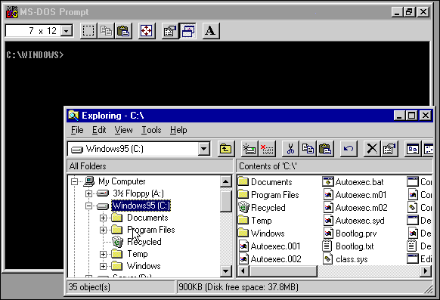Image resolution: width=440 pixels, height=300 pixels.
Task: Click the Paste icon in MS-DOS Prompt toolbar
Action: tap(123, 31)
